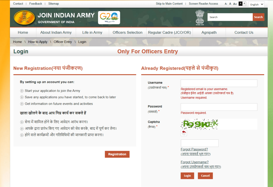The height and width of the screenshot is (187, 273).
Task: Open the Regular Cadre (JCO/OR) menu
Action: [169, 32]
